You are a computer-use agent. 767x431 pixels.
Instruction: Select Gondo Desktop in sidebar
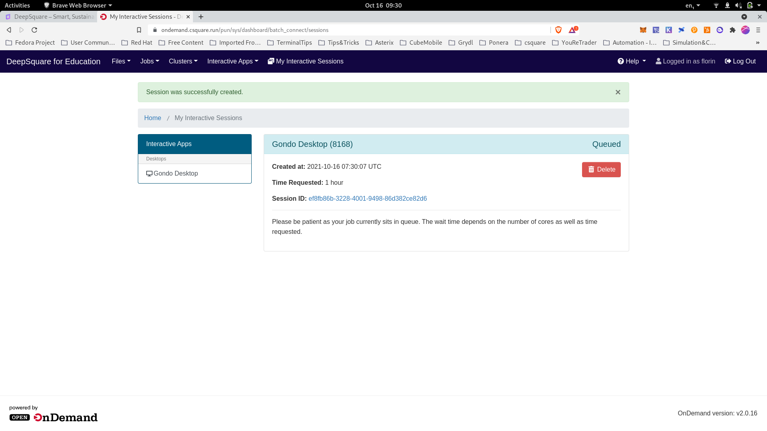176,174
